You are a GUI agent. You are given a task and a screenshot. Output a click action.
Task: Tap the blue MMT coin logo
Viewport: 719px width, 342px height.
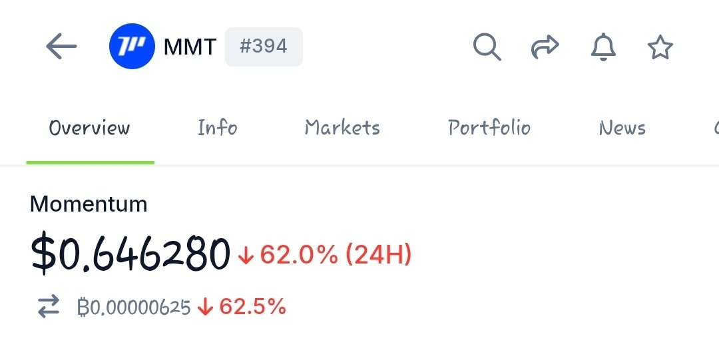pos(132,47)
